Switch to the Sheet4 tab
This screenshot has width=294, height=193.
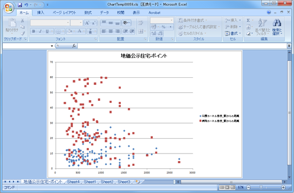(73, 182)
